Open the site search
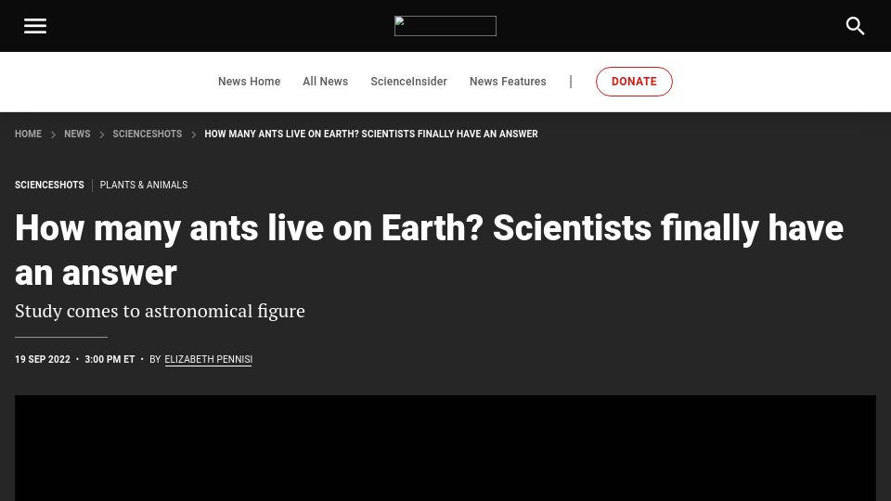 tap(855, 26)
